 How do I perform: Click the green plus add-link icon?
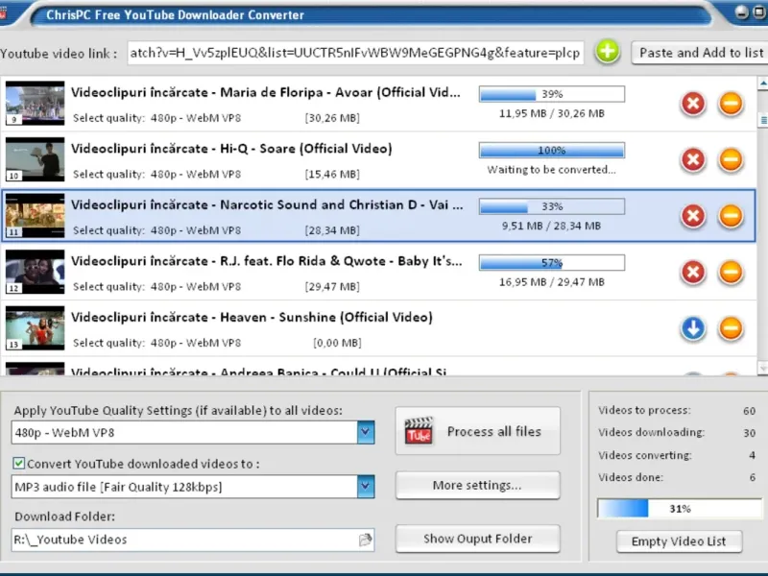608,52
